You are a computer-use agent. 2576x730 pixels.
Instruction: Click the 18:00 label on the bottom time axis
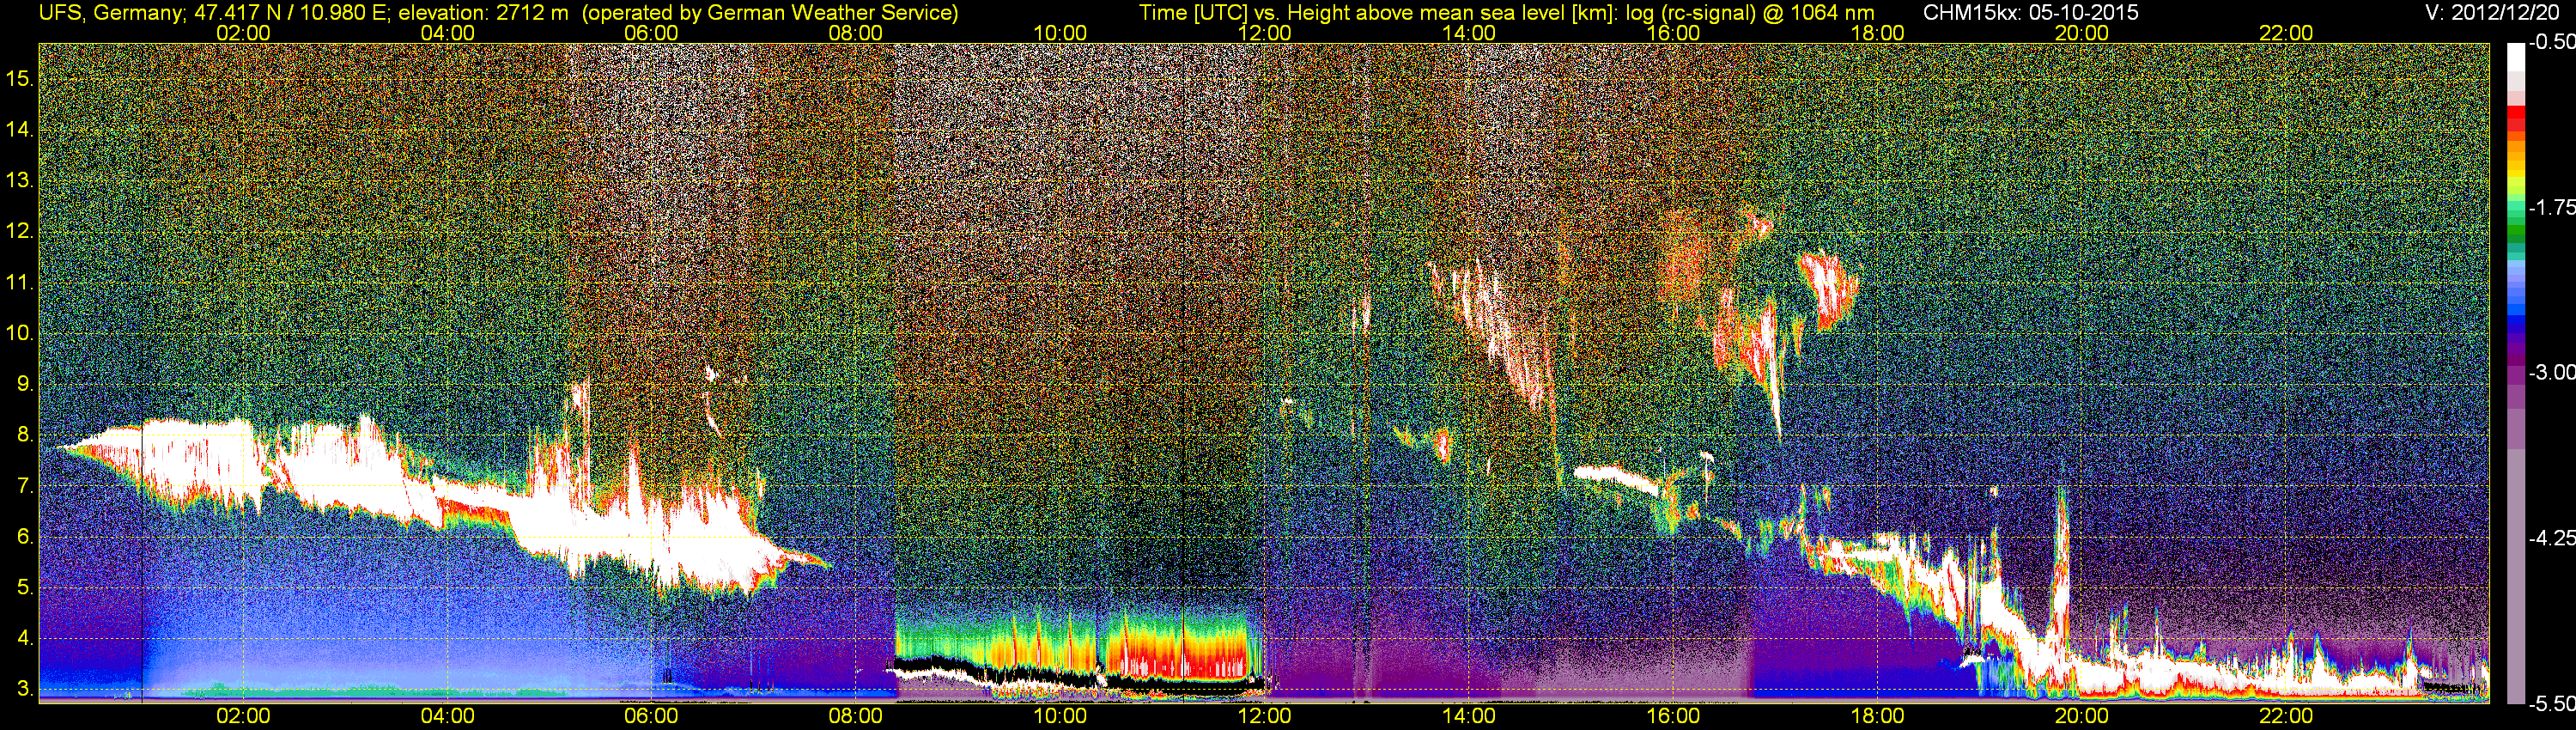click(1877, 716)
